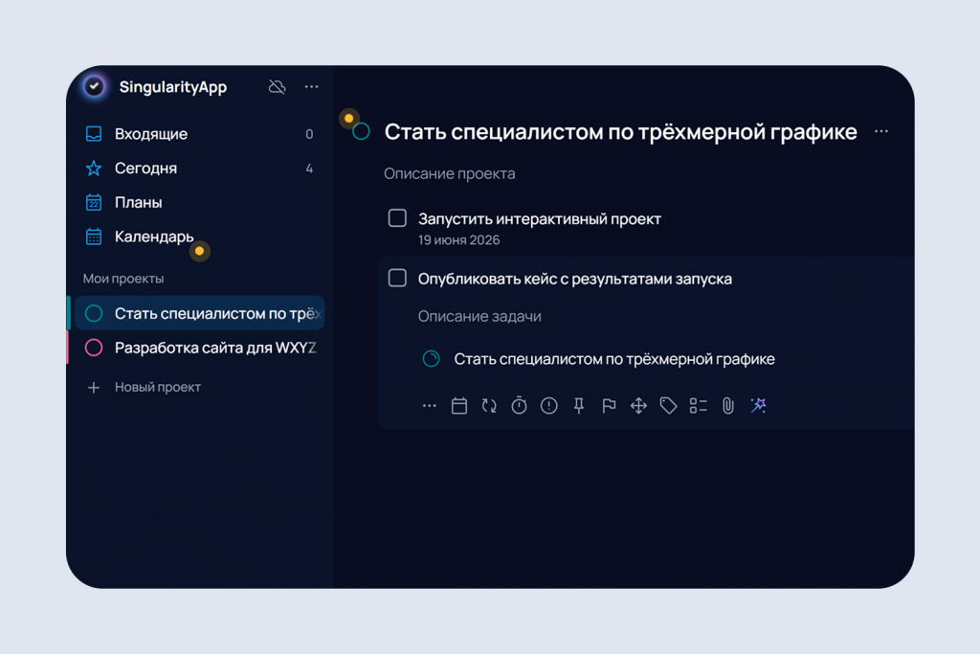This screenshot has height=654, width=980.
Task: Click the task title Опубликовать кейс с результатами запуска
Action: tap(575, 279)
